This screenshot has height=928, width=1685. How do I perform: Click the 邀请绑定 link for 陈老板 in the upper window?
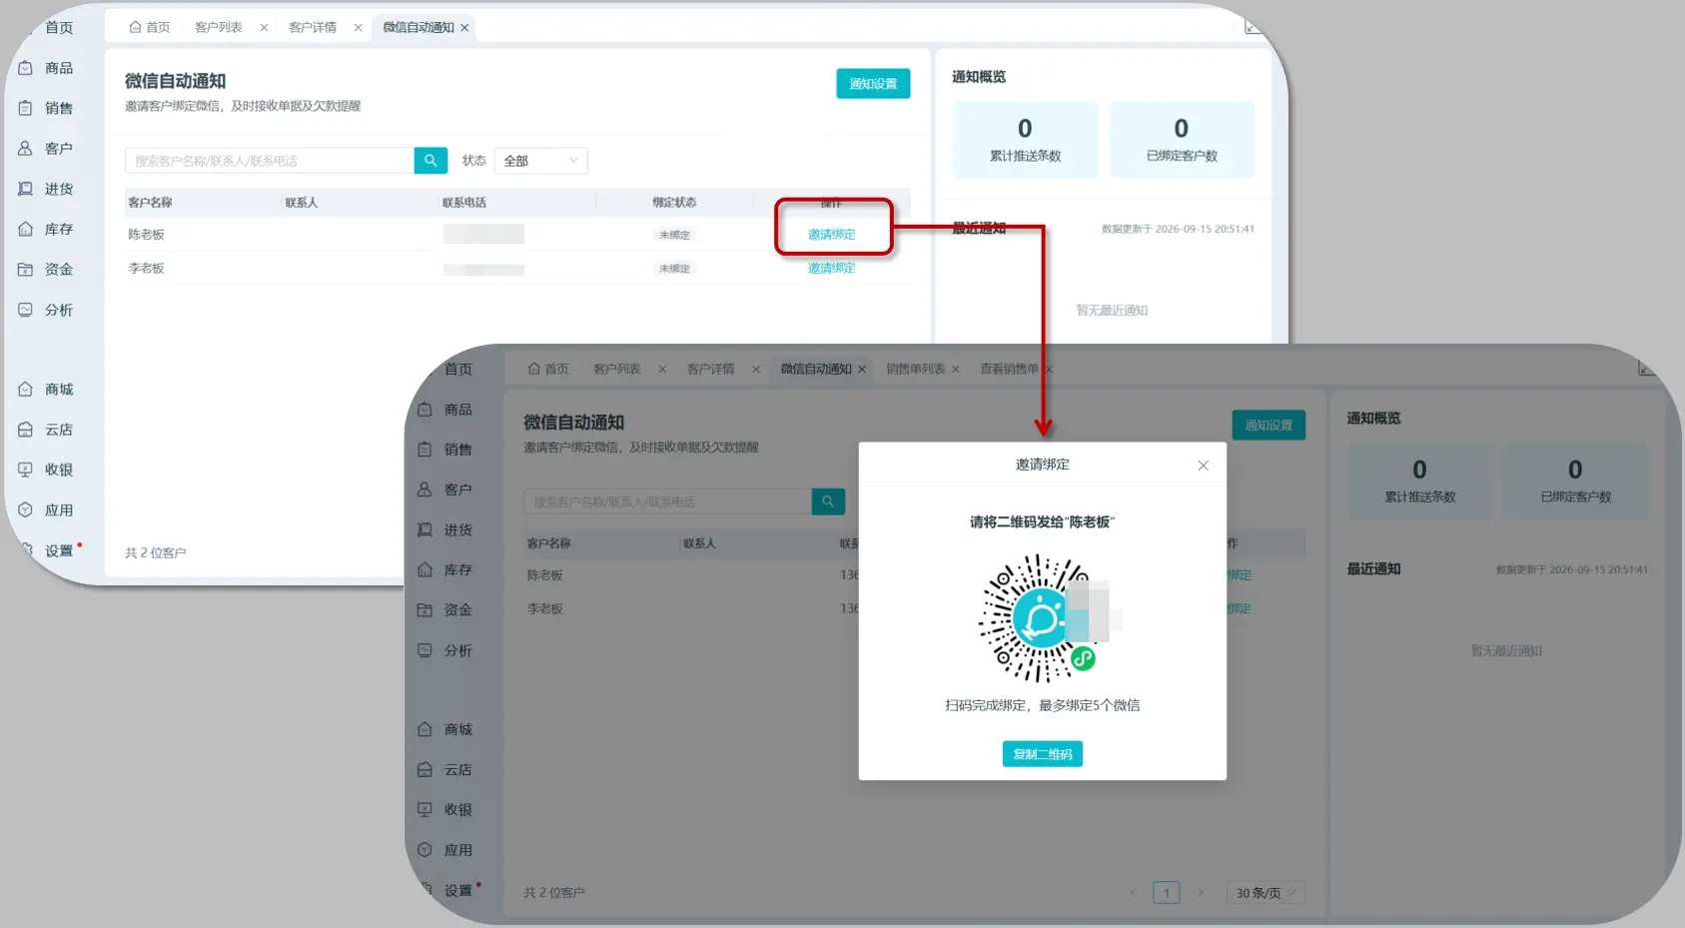click(x=832, y=235)
